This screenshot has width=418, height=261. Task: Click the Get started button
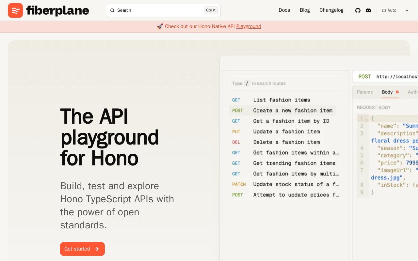tap(82, 249)
